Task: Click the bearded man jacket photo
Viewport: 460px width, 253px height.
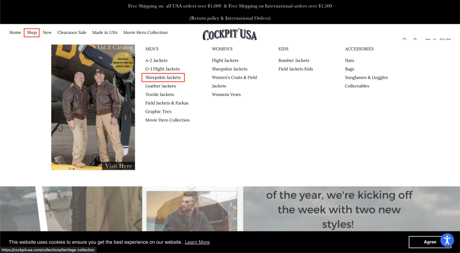Action: (192, 210)
